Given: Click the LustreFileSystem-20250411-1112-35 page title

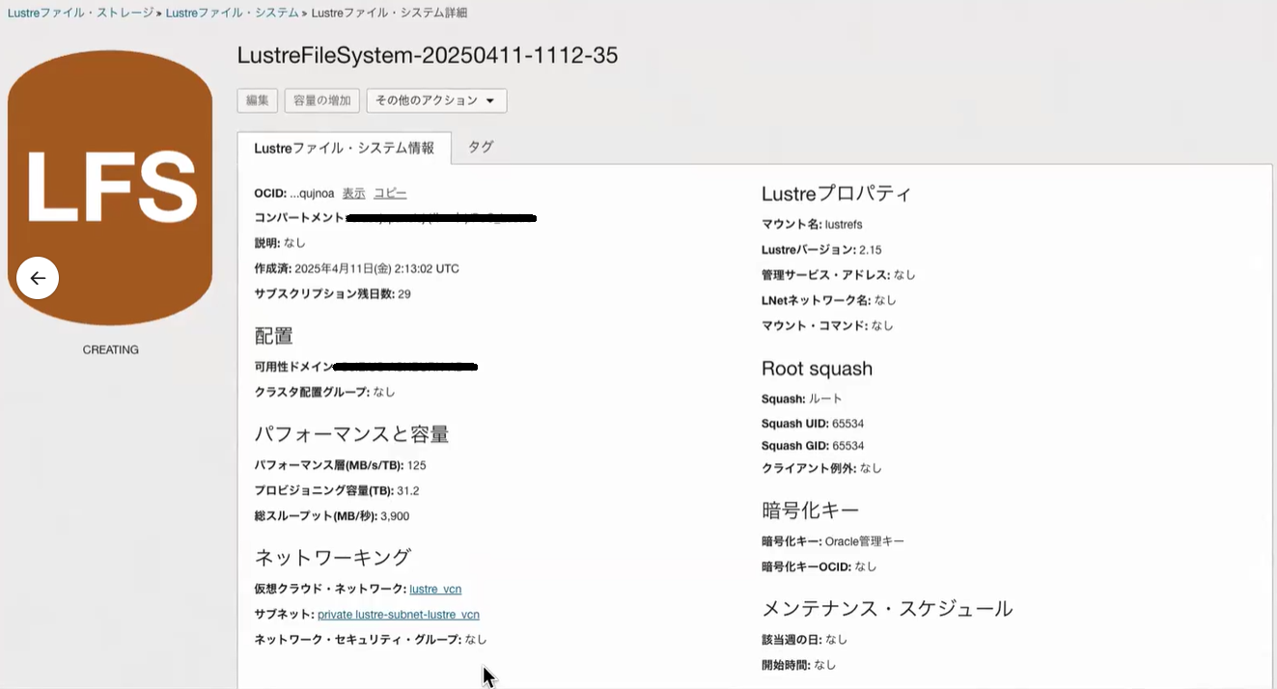Looking at the screenshot, I should pyautogui.click(x=428, y=56).
